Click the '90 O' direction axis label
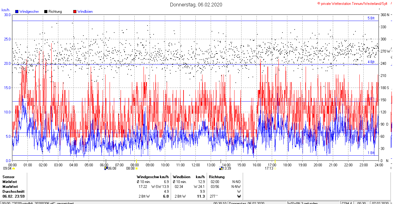The width and height of the screenshot is (400, 204). pos(384,124)
